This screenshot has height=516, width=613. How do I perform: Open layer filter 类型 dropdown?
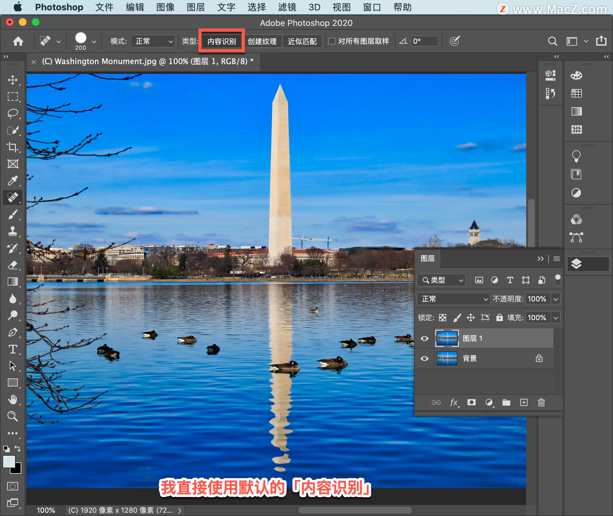(x=441, y=280)
